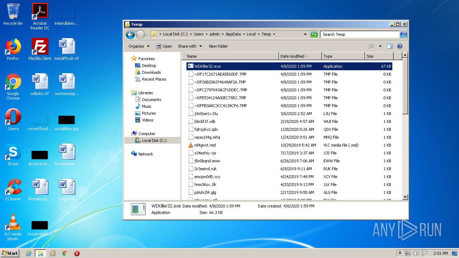Select Google Chrome desktop shortcut
This screenshot has width=459, height=258.
[13, 87]
